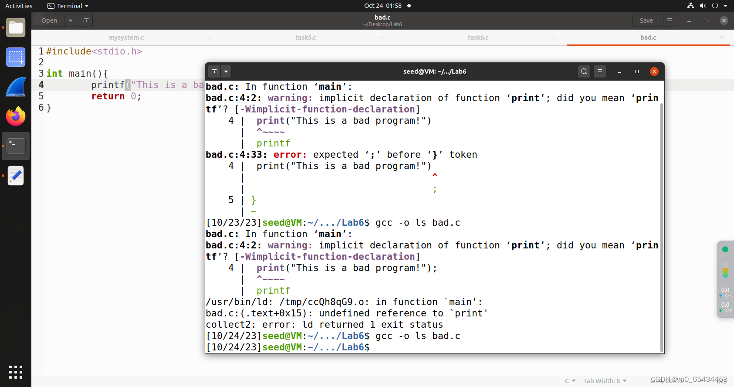Maximize the terminal window

[x=637, y=71]
